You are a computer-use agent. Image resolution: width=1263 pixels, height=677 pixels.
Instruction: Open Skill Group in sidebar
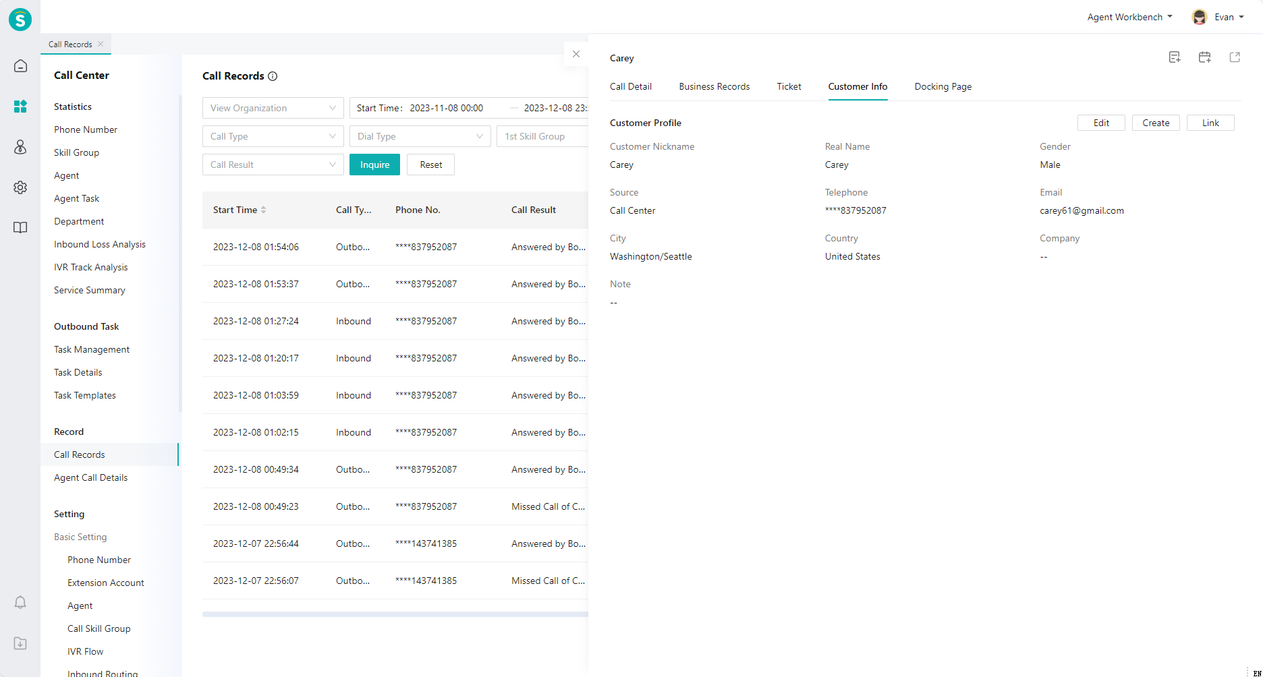[x=76, y=152]
